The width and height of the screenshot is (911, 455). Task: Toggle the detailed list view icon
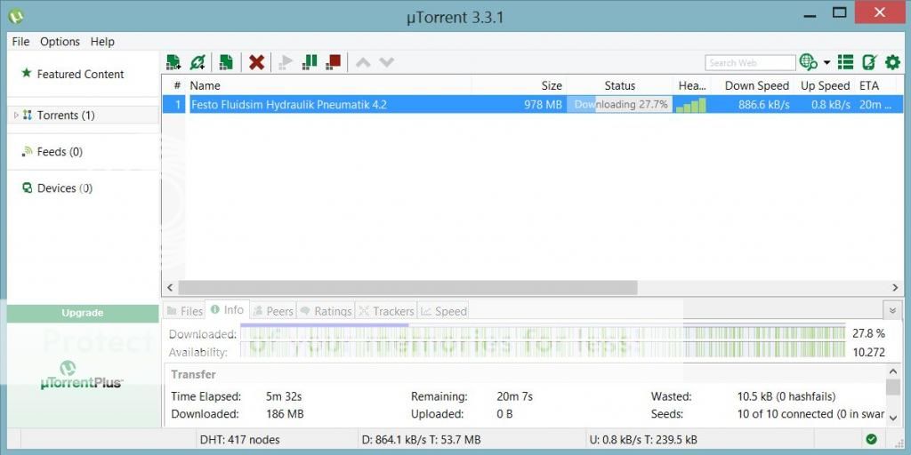846,62
